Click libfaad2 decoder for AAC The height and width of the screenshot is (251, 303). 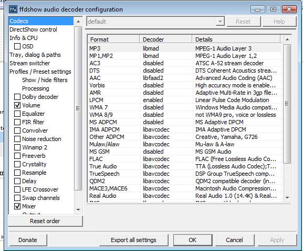153,78
